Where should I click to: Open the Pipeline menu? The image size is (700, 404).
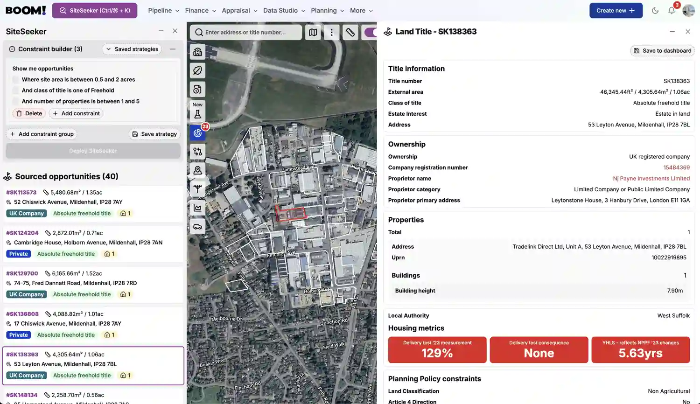(x=163, y=10)
